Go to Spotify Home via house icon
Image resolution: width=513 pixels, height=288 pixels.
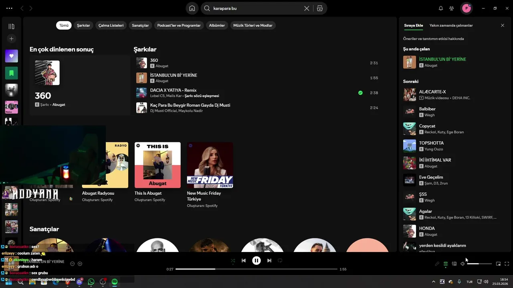pyautogui.click(x=192, y=8)
